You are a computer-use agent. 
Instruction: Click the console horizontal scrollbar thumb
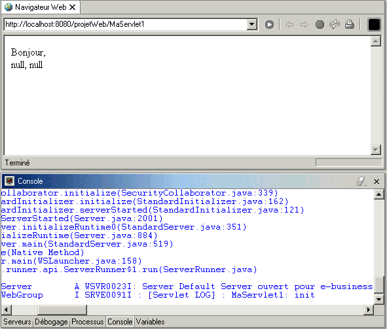[x=62, y=309]
